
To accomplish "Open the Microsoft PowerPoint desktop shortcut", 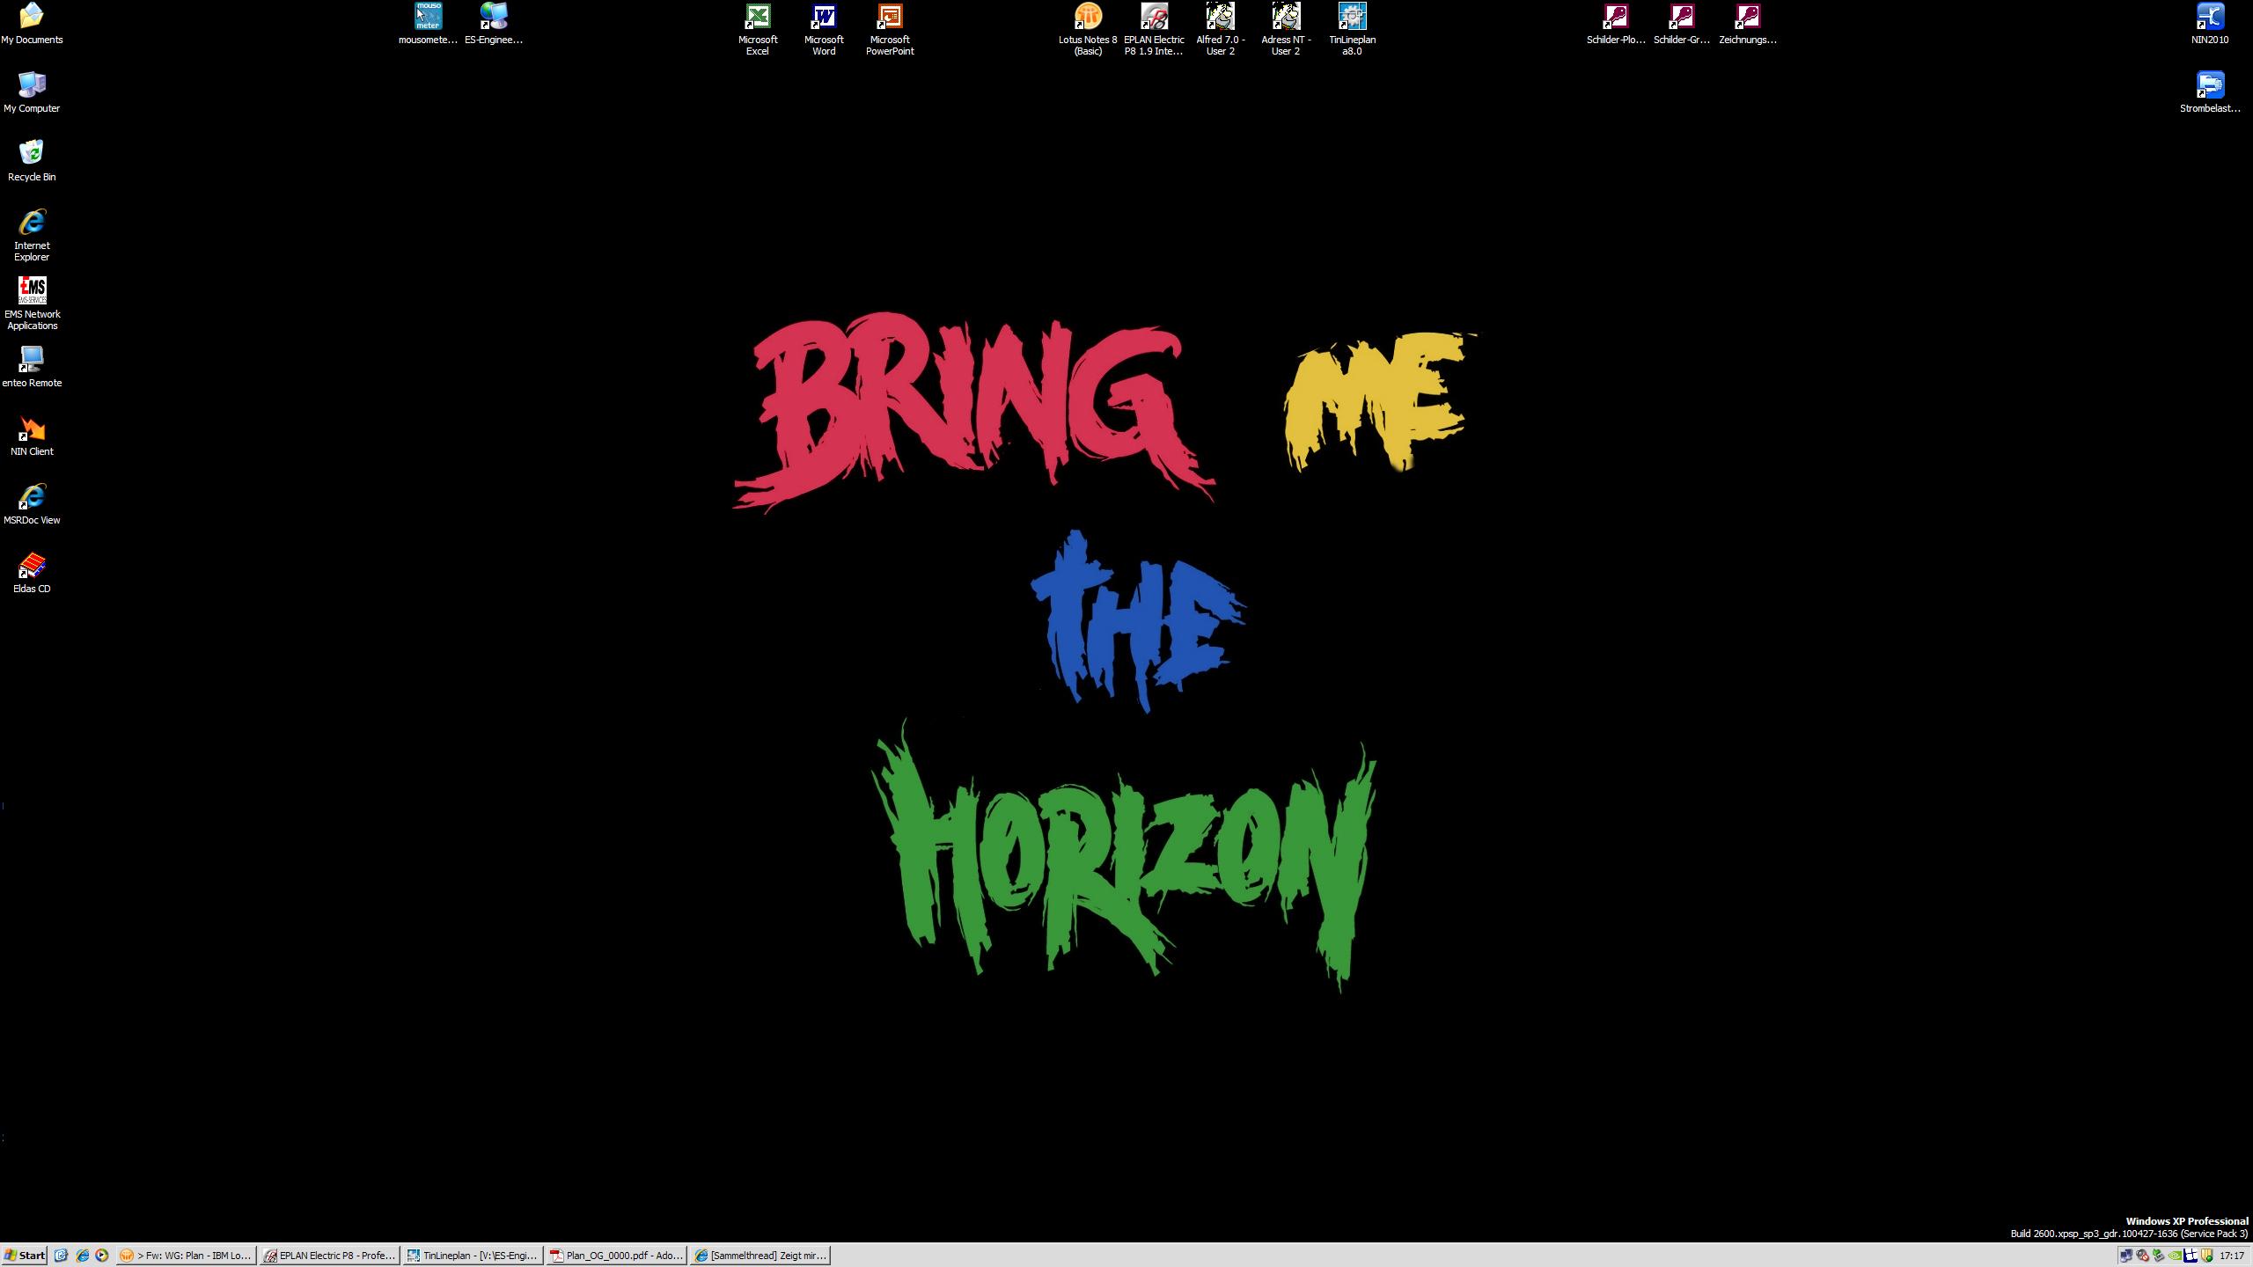I will 890,18.
